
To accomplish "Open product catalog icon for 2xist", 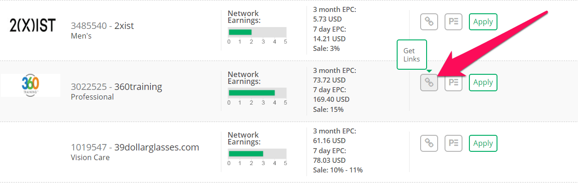I will point(453,22).
